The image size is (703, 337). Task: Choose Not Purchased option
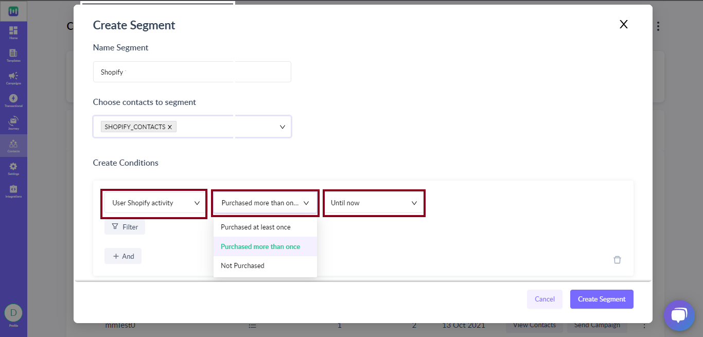[265, 265]
